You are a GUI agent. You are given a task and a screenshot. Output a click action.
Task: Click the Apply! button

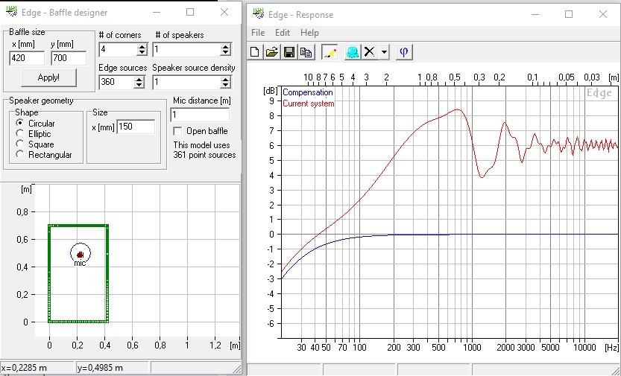[48, 77]
